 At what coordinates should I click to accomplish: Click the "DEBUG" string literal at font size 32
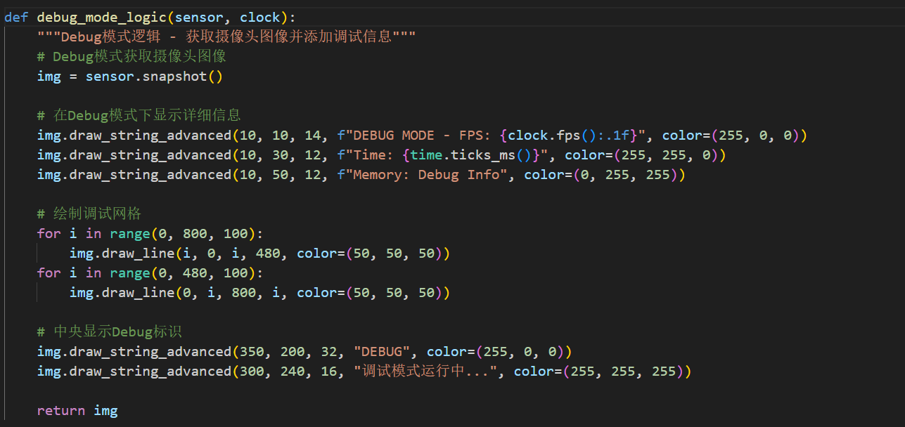point(382,351)
